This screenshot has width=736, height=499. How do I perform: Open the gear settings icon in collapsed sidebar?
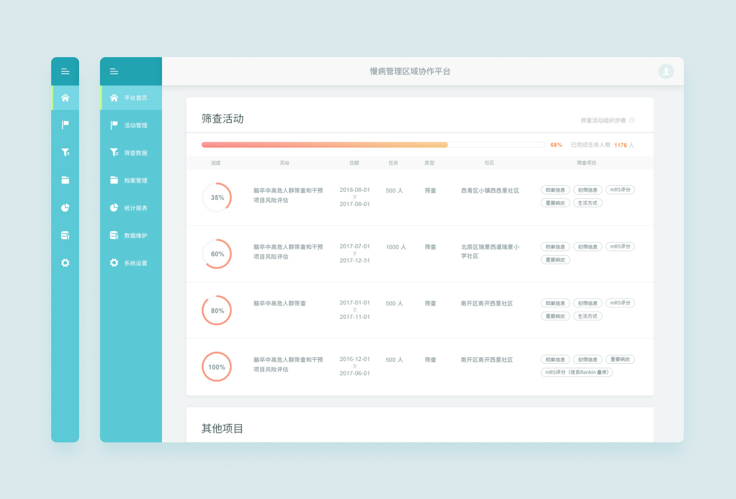coord(65,263)
